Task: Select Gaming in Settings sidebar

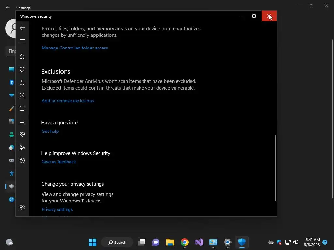Action: (x=12, y=160)
